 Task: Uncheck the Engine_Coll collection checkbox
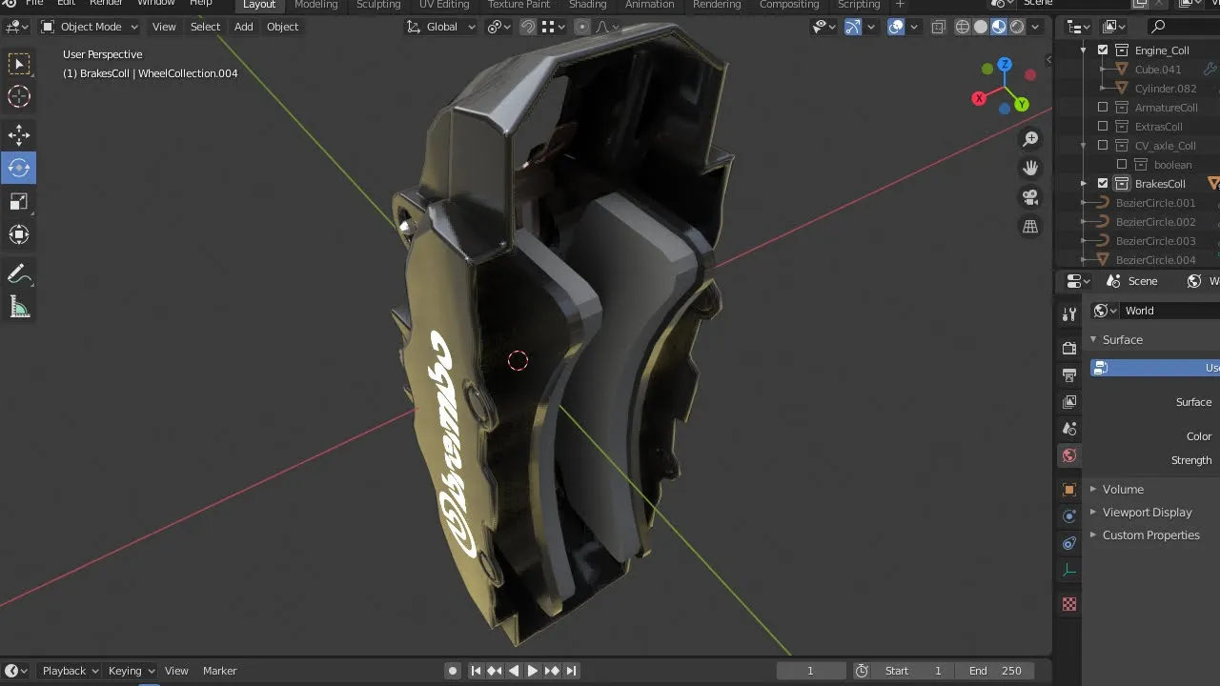tap(1103, 50)
